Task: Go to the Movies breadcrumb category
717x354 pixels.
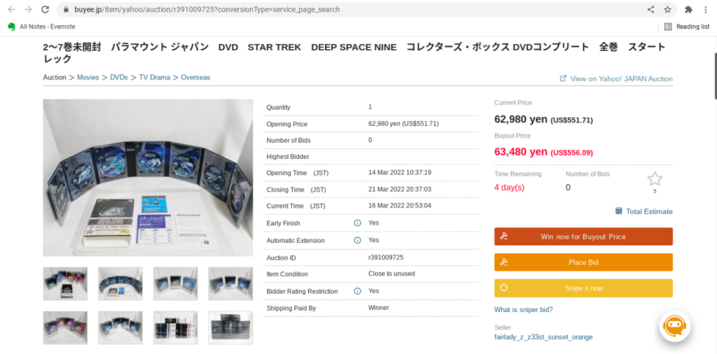Action: pos(88,78)
